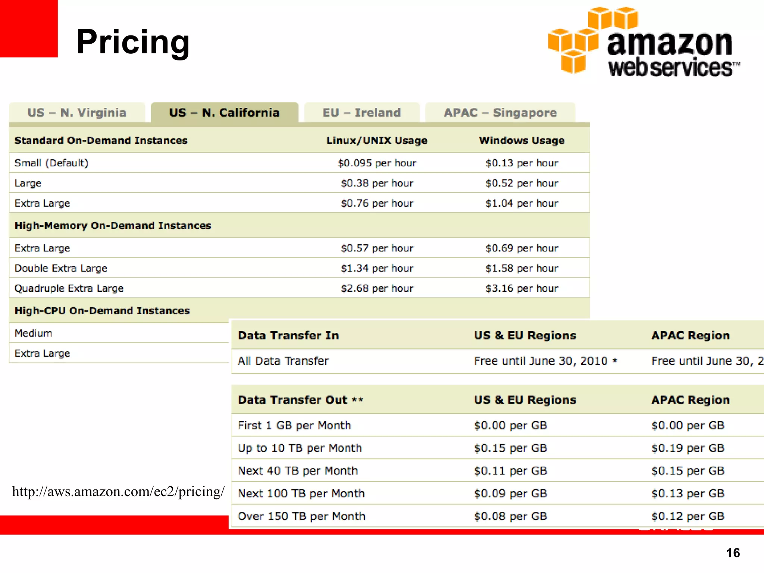
Task: Click the red square in the corner
Action: [29, 28]
